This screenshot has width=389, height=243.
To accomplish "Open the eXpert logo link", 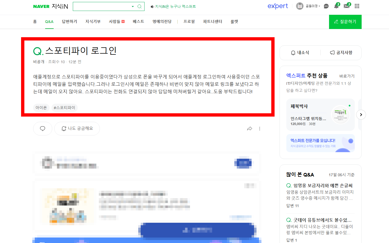I will tap(278, 6).
